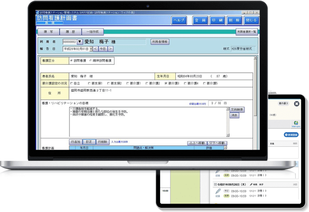Check the 要介護4 checkbox
309x212 pixels.
pos(185,83)
